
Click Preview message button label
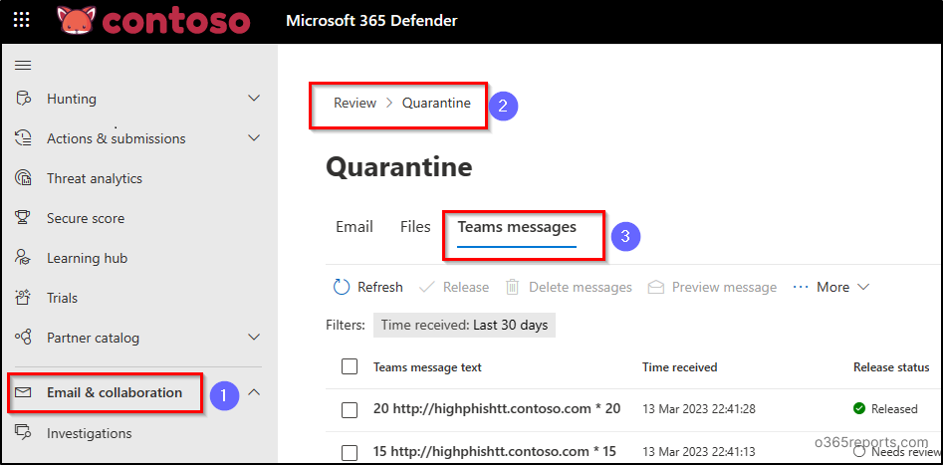pyautogui.click(x=725, y=287)
